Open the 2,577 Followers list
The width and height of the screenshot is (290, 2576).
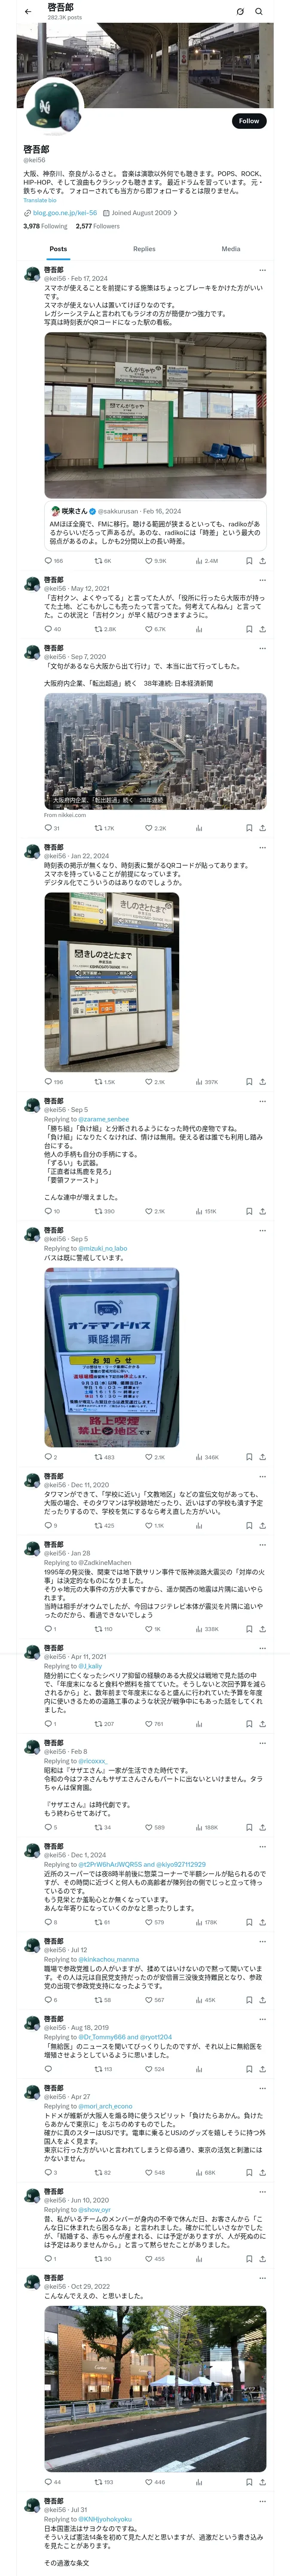(x=97, y=226)
